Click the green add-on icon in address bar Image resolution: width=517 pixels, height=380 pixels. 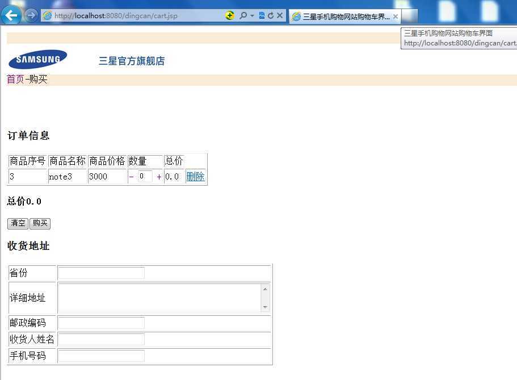[230, 15]
